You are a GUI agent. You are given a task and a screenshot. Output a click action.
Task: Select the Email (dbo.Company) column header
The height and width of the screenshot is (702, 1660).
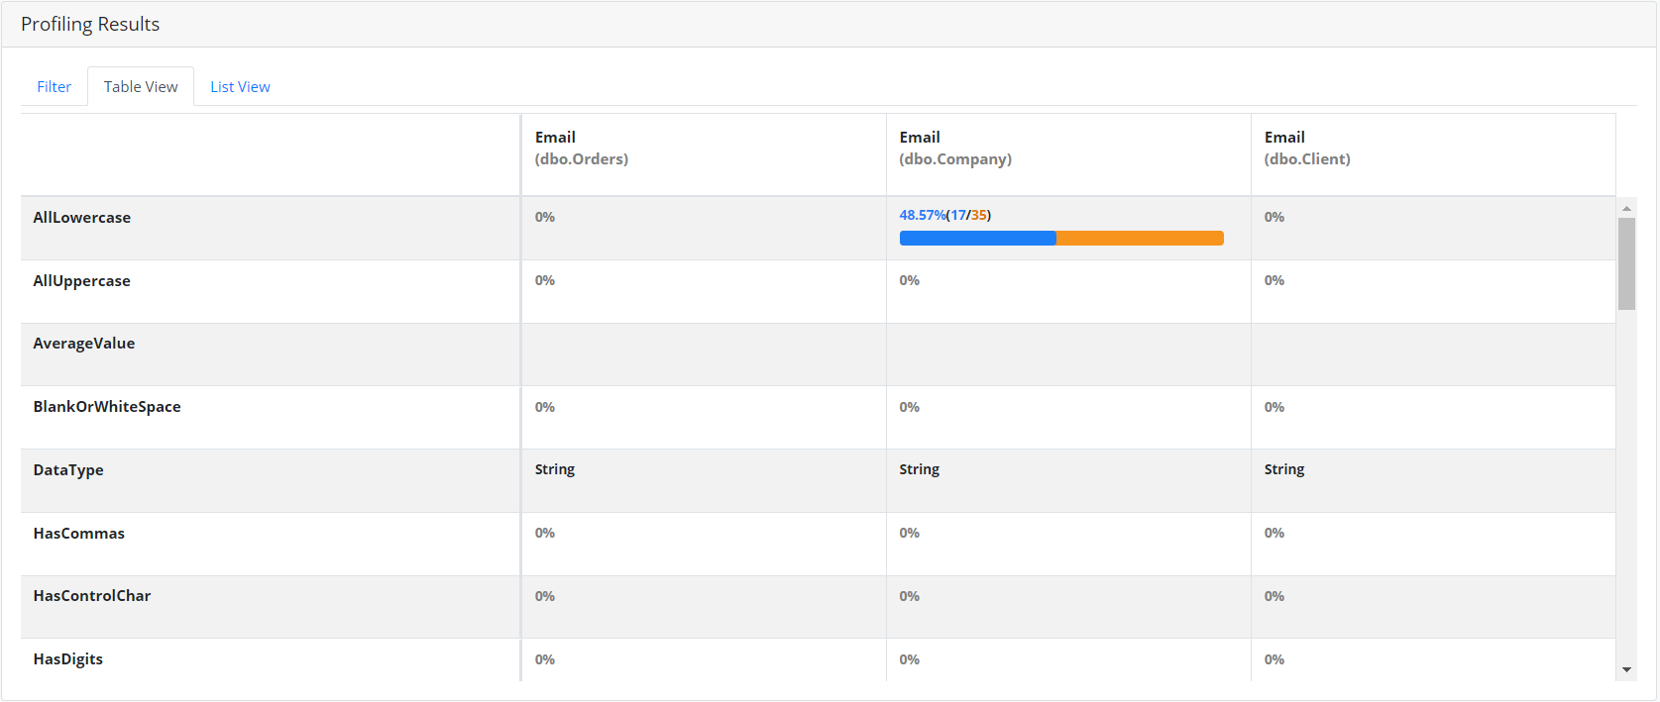pyautogui.click(x=955, y=148)
